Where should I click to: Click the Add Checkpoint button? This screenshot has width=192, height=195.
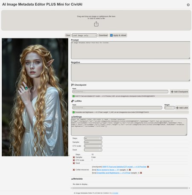(179, 92)
